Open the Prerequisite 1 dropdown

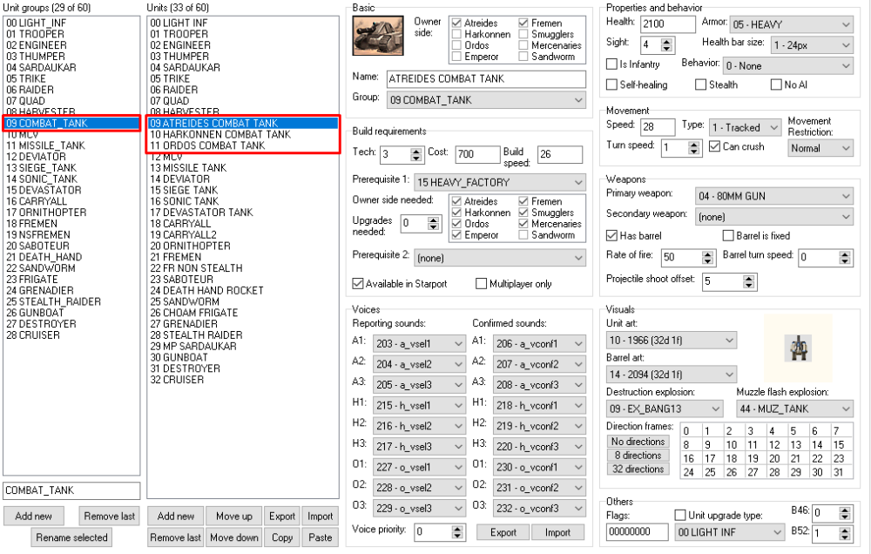(501, 181)
